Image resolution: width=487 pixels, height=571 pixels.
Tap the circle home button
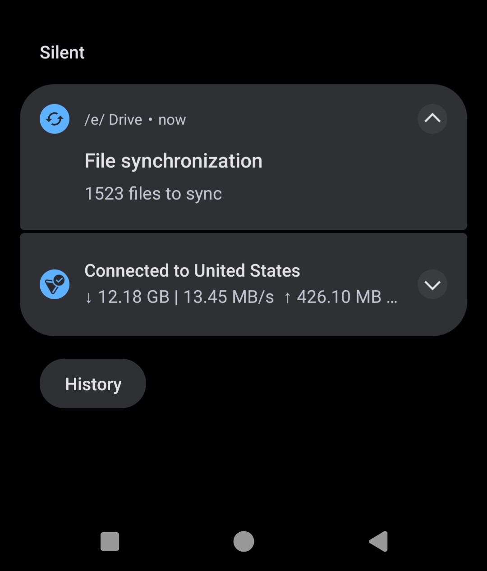click(x=243, y=541)
